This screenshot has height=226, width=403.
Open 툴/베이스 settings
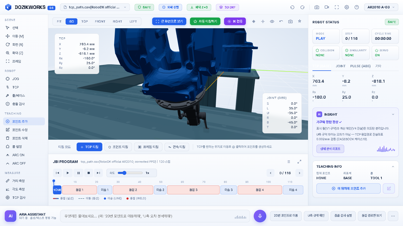tap(24, 95)
